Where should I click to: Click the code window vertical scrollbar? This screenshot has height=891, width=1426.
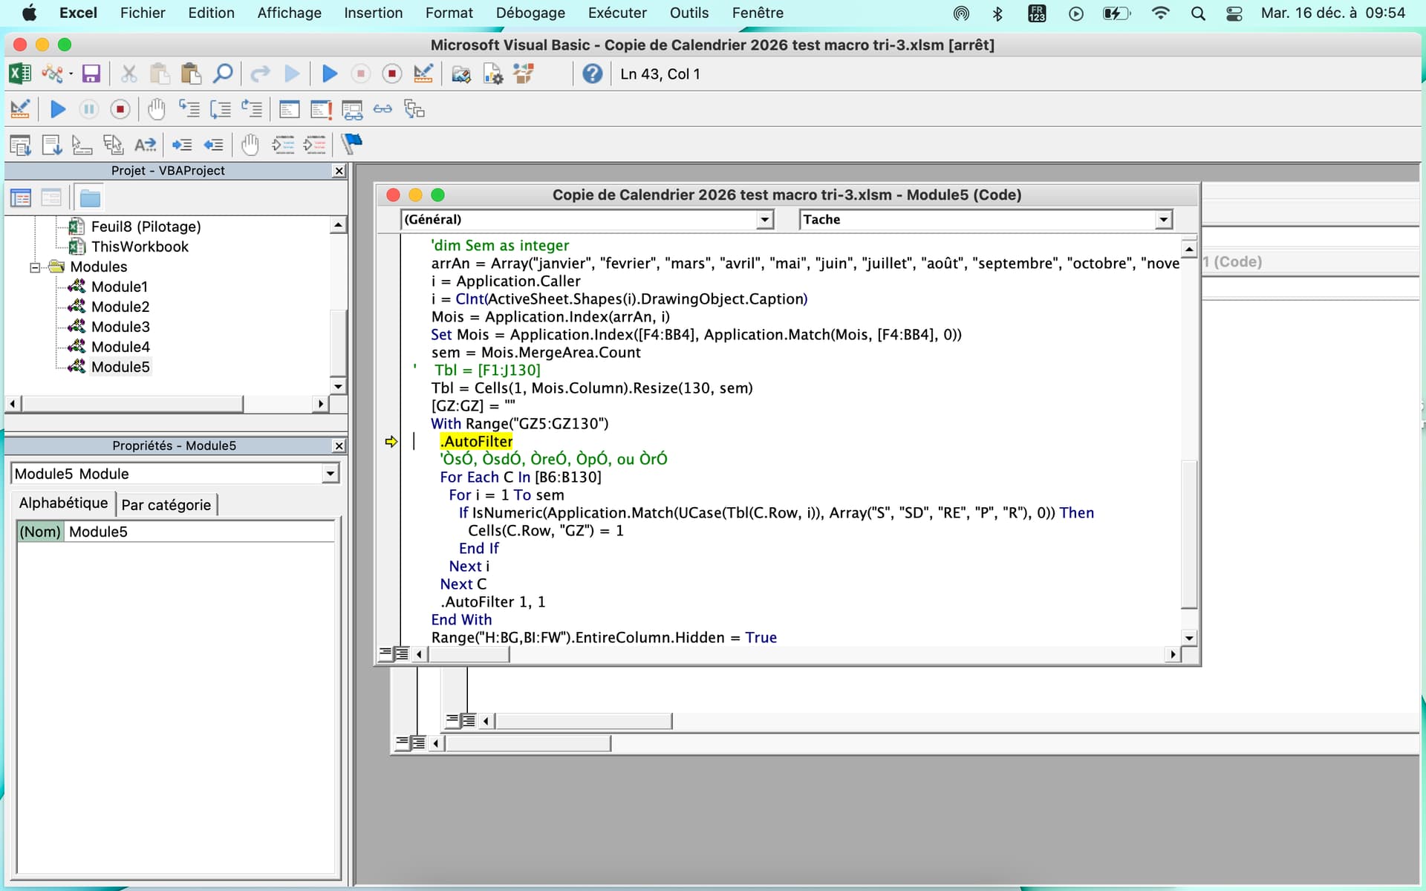click(1188, 535)
